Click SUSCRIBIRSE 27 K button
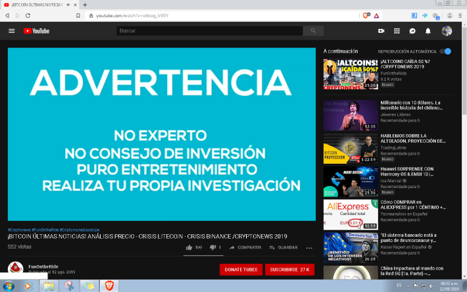 click(289, 270)
